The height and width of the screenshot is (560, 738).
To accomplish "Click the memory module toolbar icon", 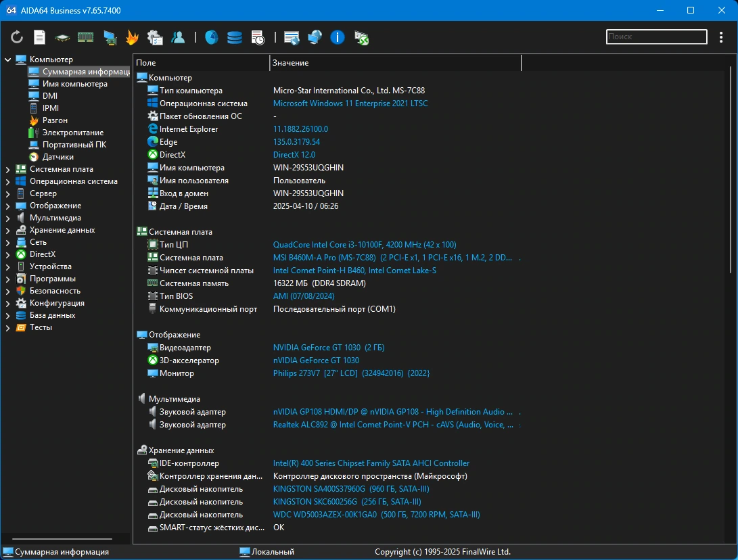I will (85, 37).
